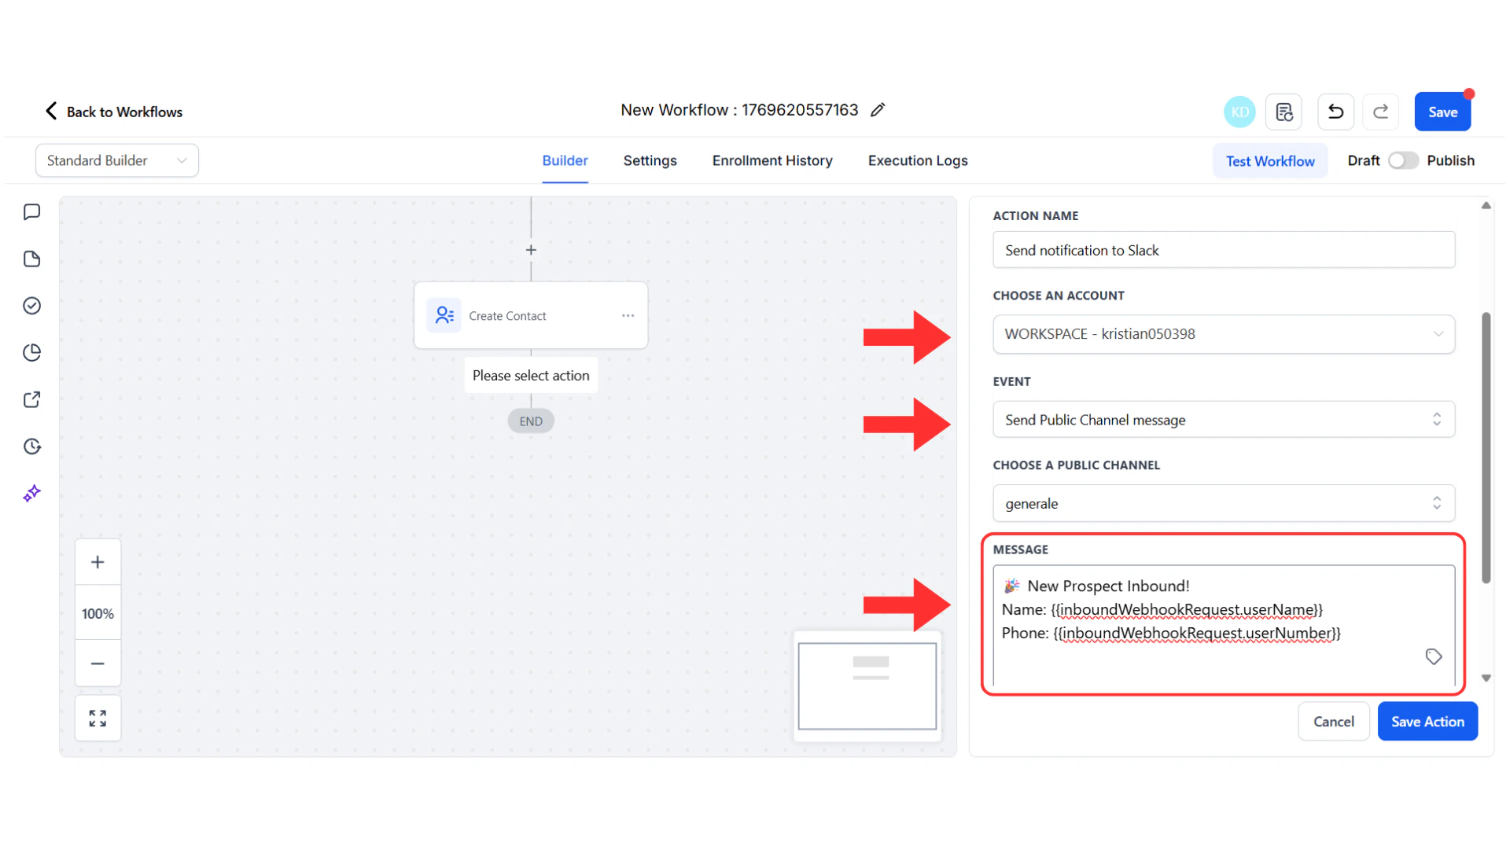Open the pie chart analytics sidebar icon
The image size is (1510, 849).
click(x=31, y=352)
